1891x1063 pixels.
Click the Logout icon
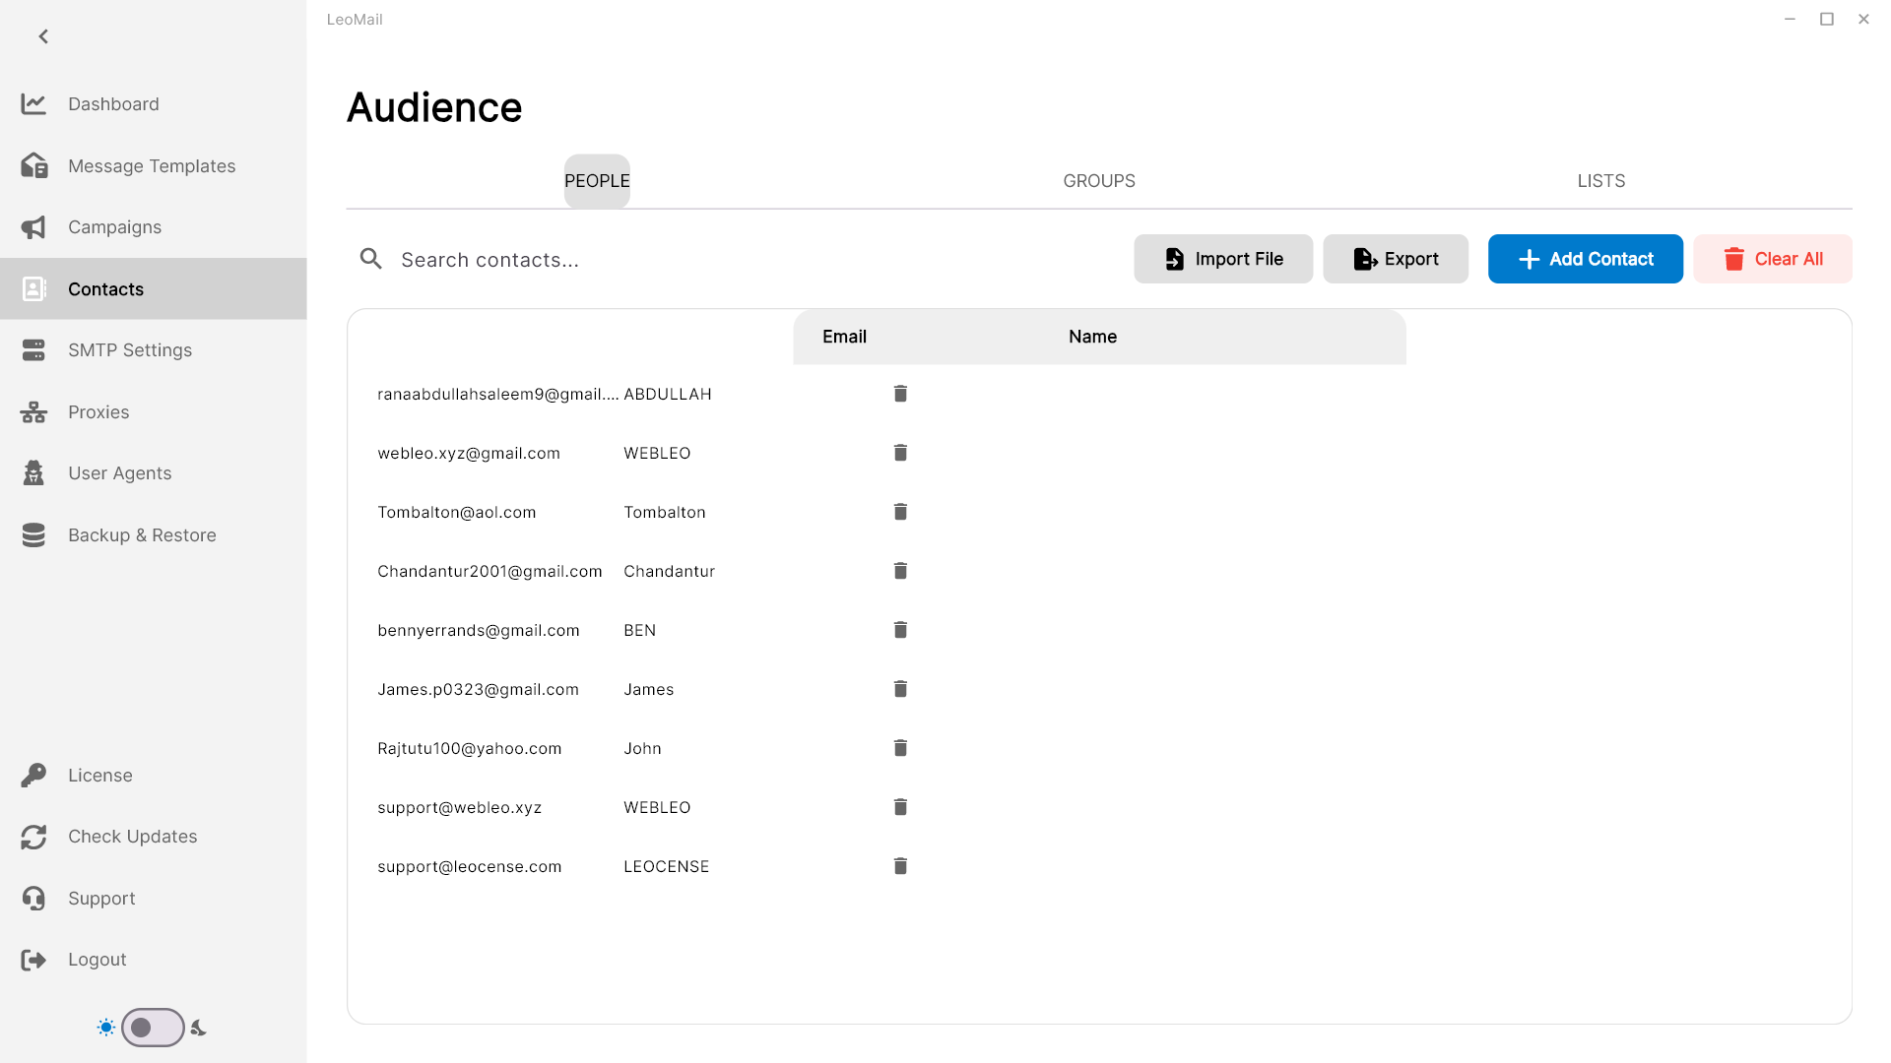pos(33,960)
